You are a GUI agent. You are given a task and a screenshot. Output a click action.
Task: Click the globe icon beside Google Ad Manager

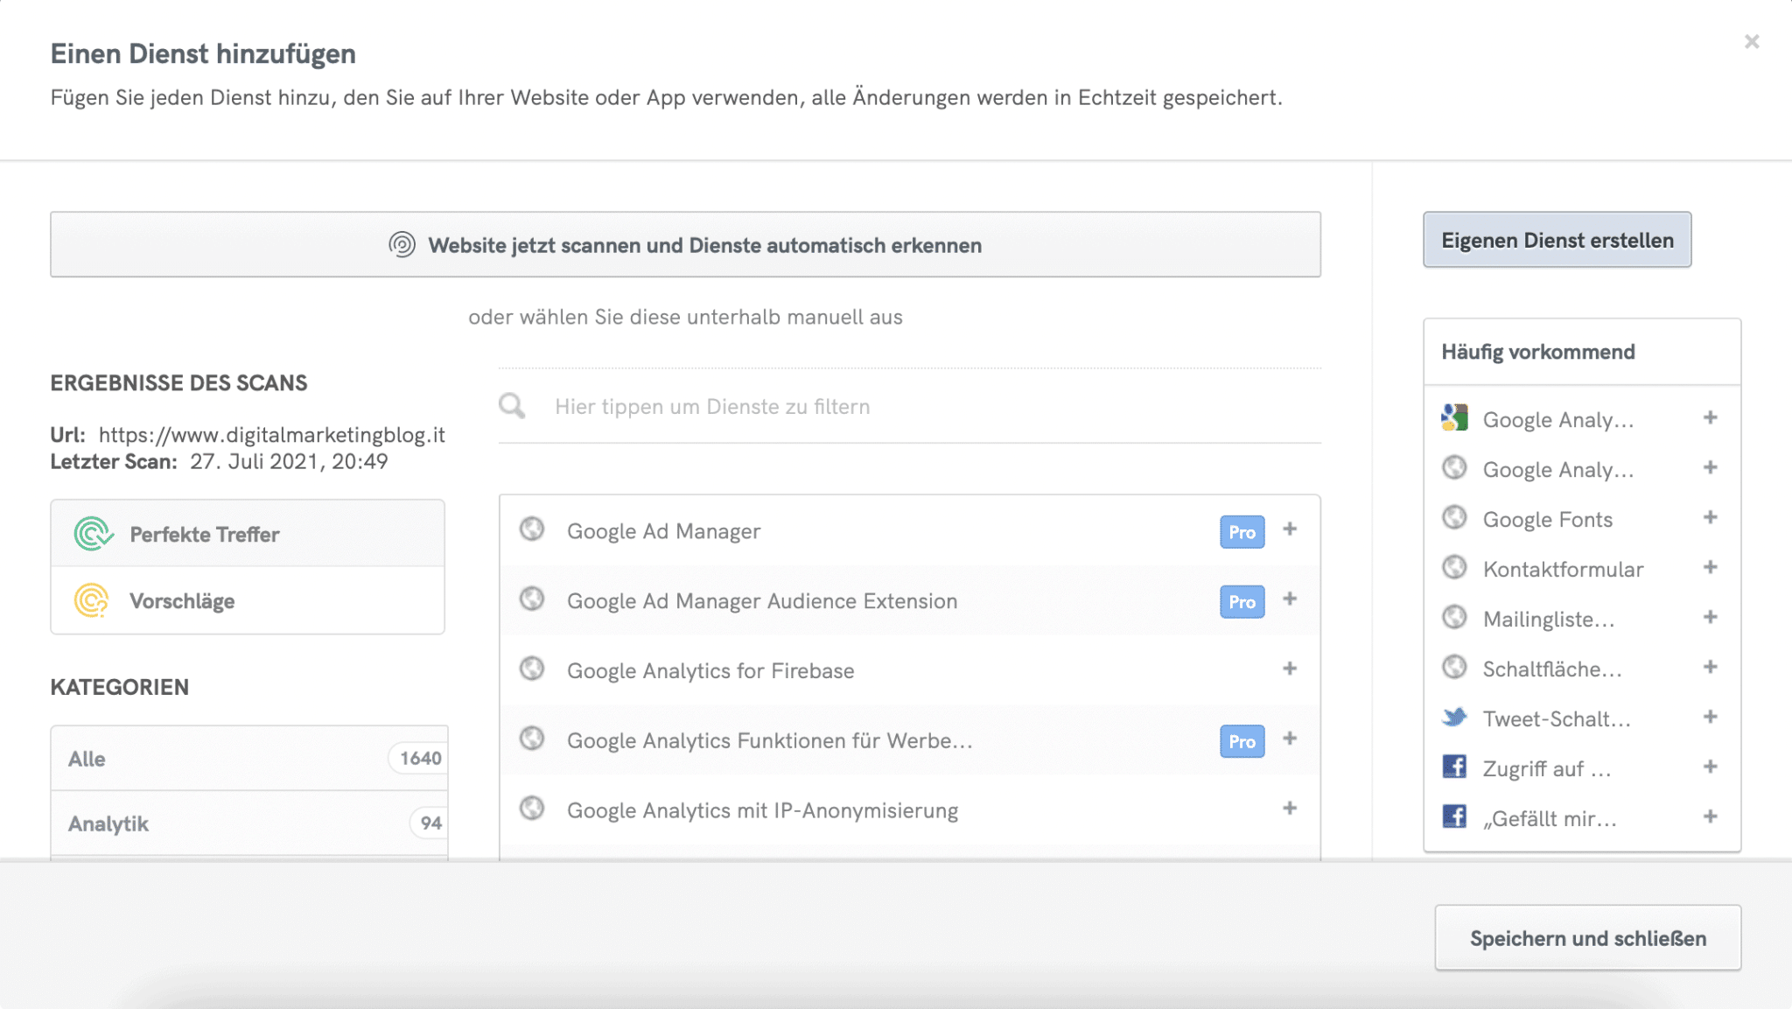(532, 529)
